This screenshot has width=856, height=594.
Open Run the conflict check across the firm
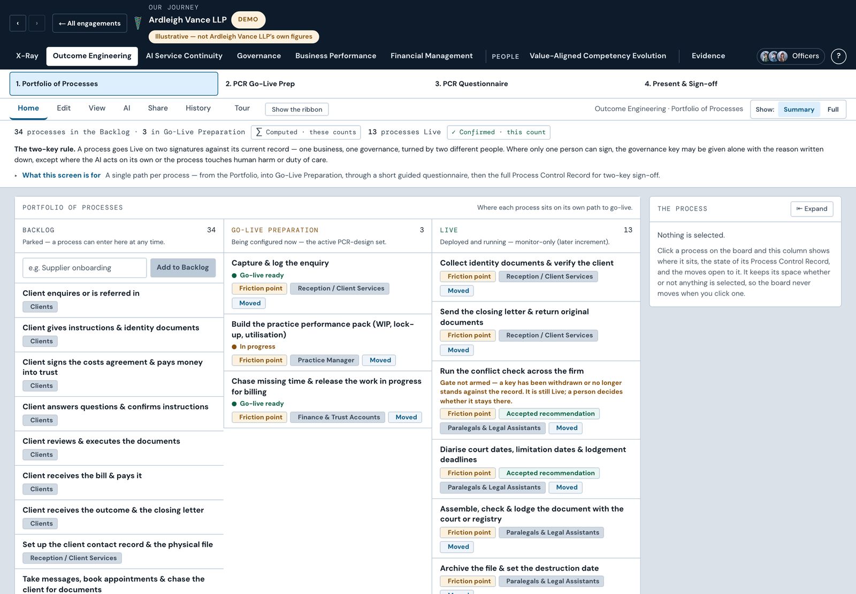click(x=536, y=400)
